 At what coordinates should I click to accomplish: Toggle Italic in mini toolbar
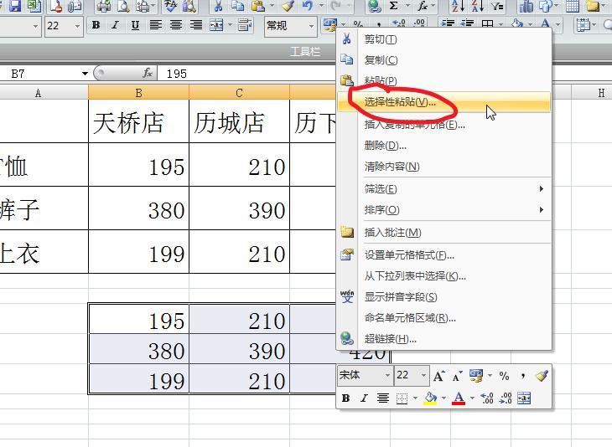[x=364, y=398]
